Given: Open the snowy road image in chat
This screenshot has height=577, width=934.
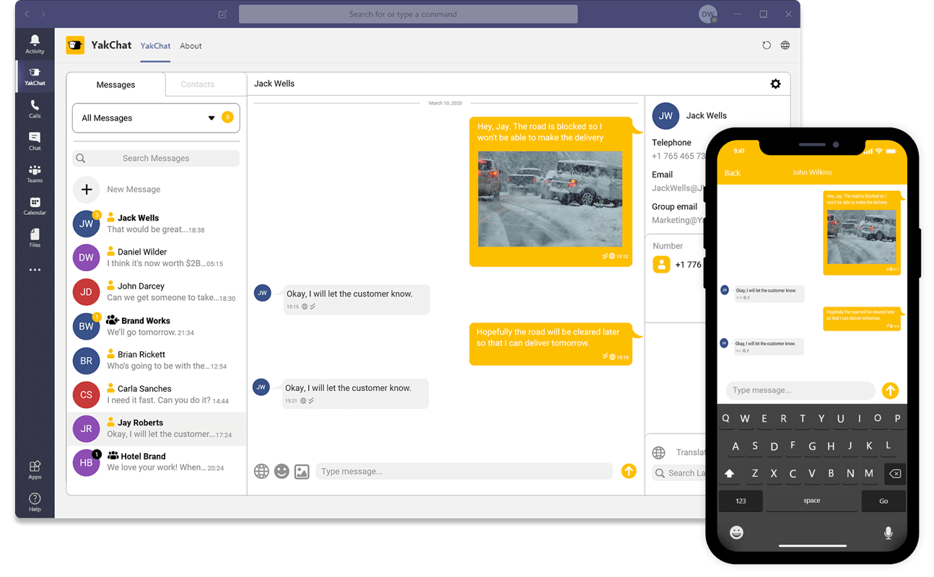Looking at the screenshot, I should [x=550, y=198].
